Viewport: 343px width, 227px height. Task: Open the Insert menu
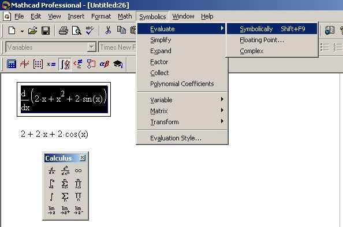coord(76,16)
